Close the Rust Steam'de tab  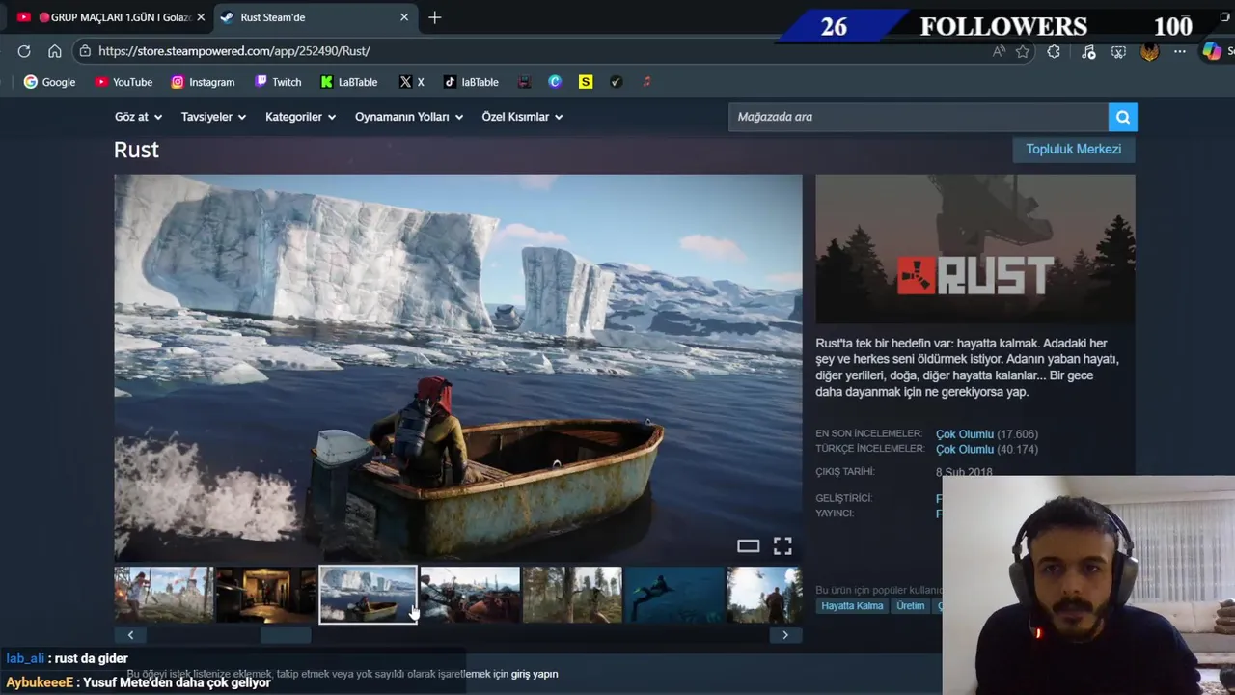404,17
